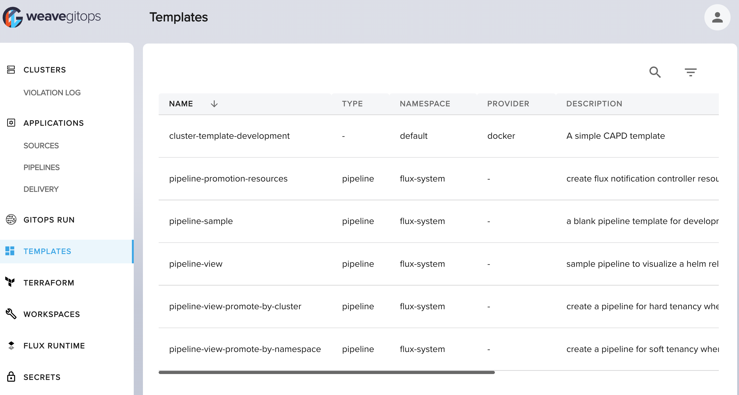The width and height of the screenshot is (739, 395).
Task: Navigate to Applications
Action: [54, 123]
